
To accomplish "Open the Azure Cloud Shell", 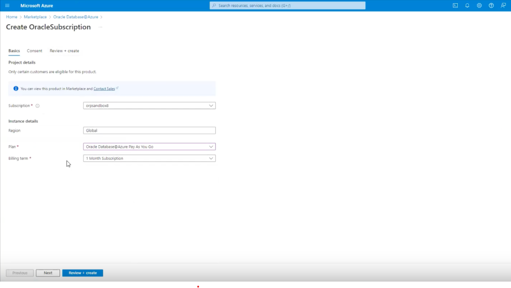I will [x=455, y=5].
